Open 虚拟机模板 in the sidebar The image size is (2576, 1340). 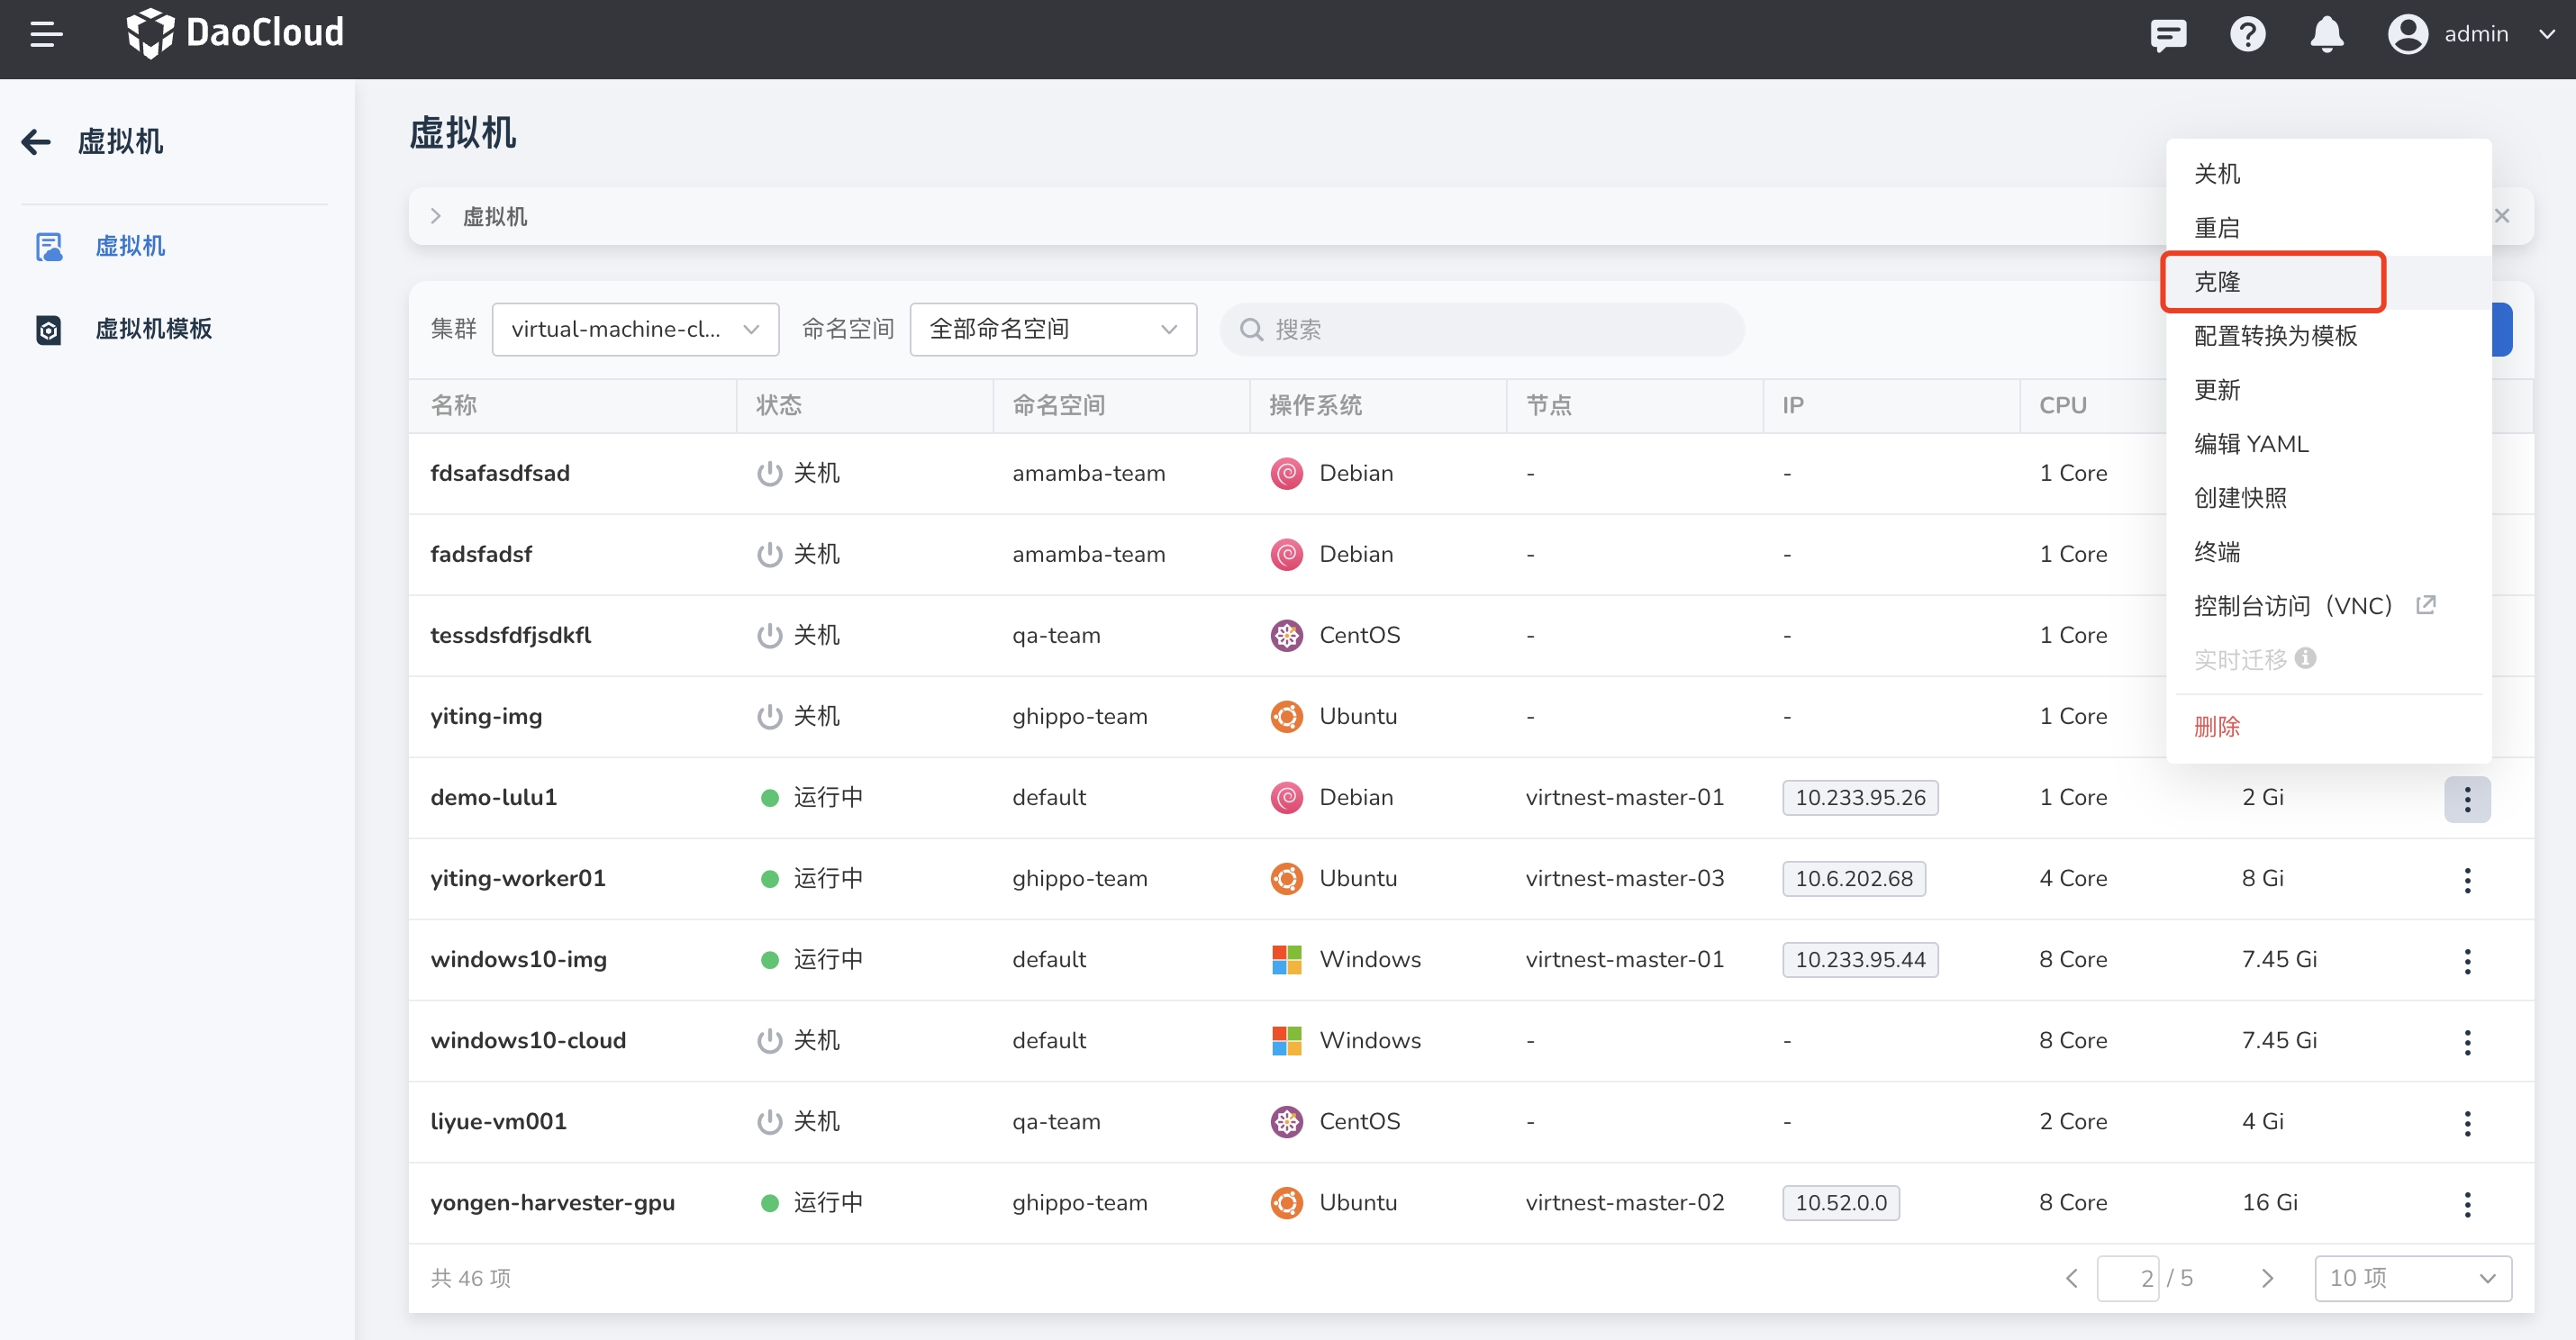153,329
